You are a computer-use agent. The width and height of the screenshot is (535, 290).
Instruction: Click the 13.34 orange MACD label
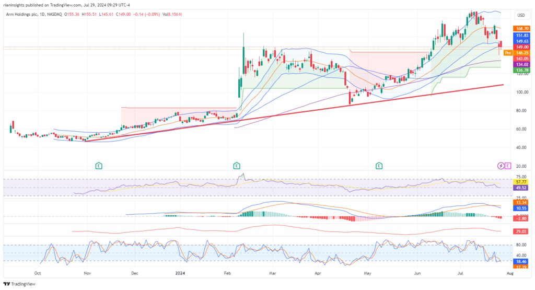521,202
